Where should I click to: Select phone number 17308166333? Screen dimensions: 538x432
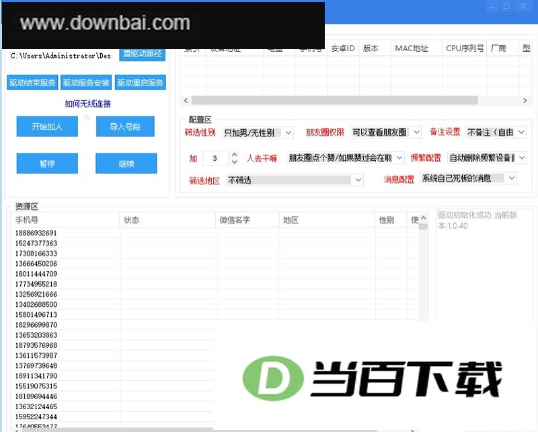click(36, 254)
